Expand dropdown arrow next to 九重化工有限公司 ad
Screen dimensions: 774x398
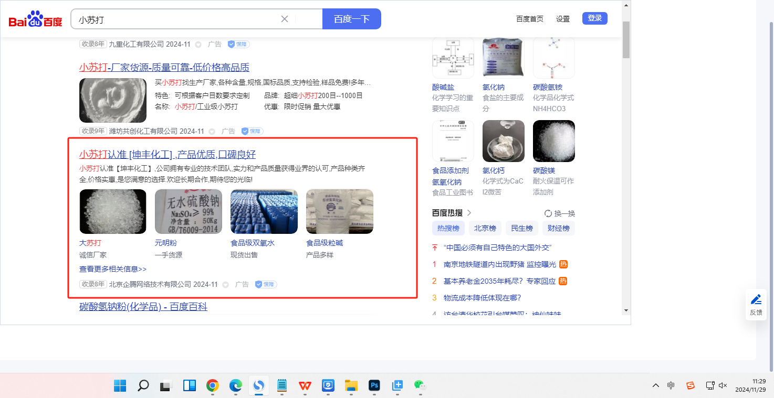tap(198, 45)
